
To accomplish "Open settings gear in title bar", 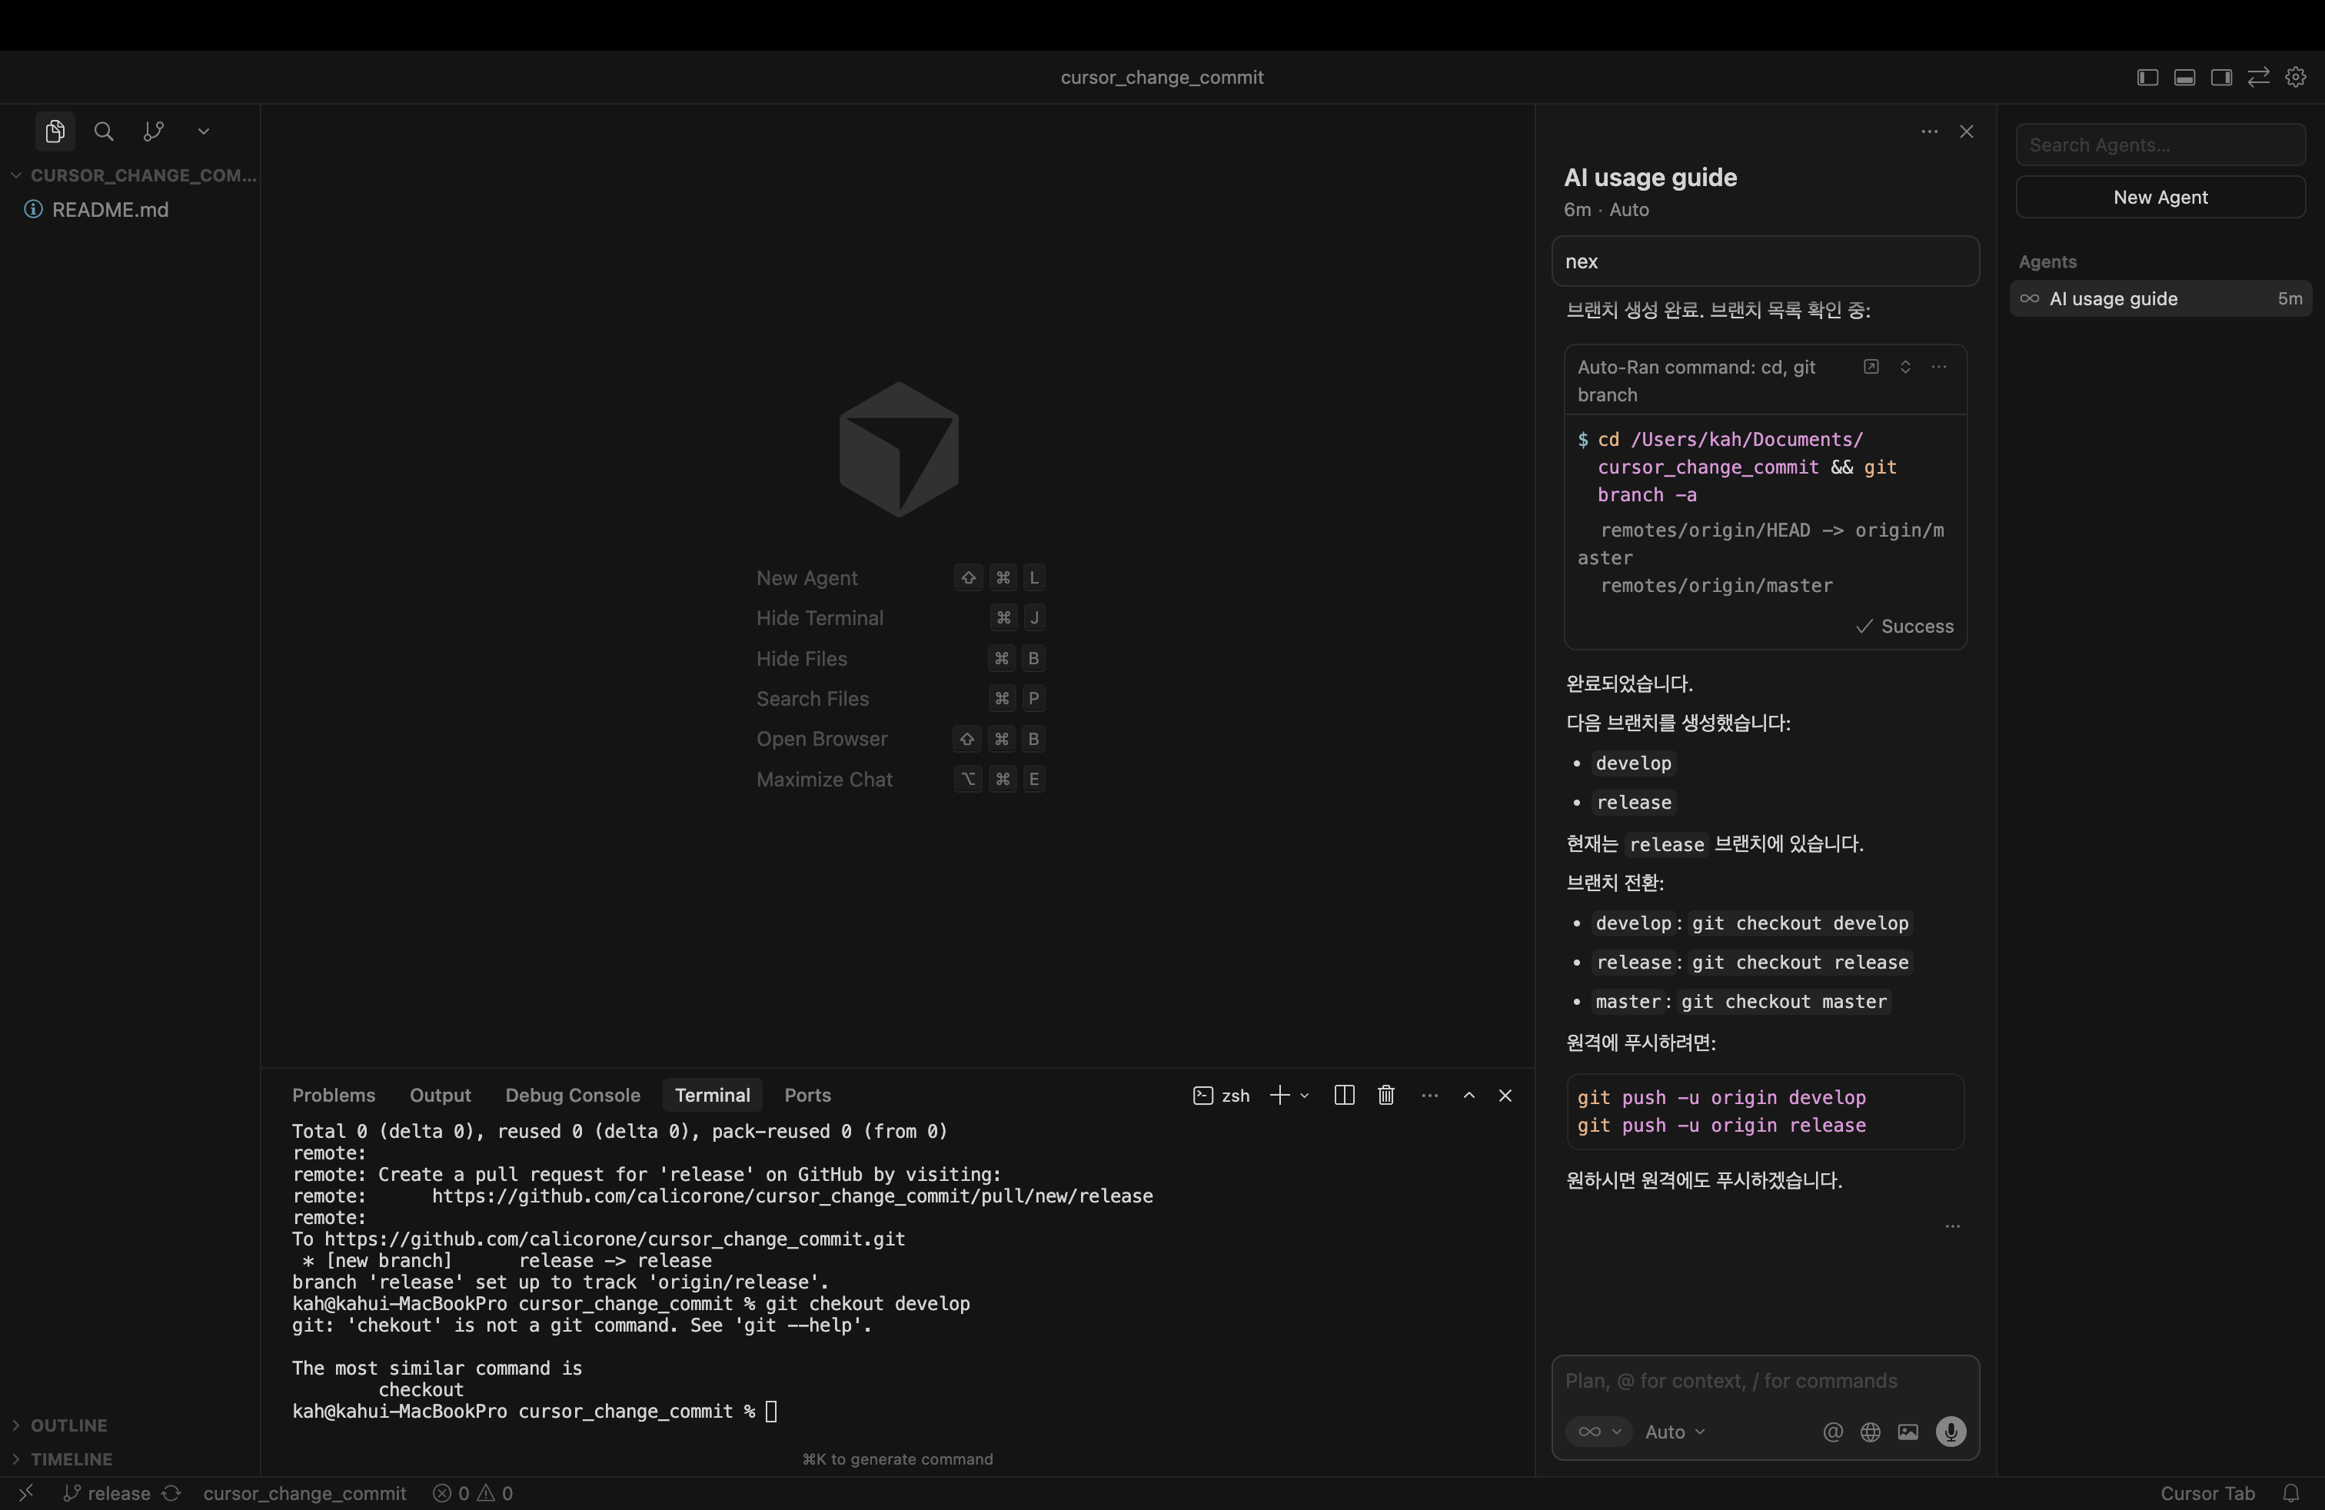I will [x=2296, y=77].
